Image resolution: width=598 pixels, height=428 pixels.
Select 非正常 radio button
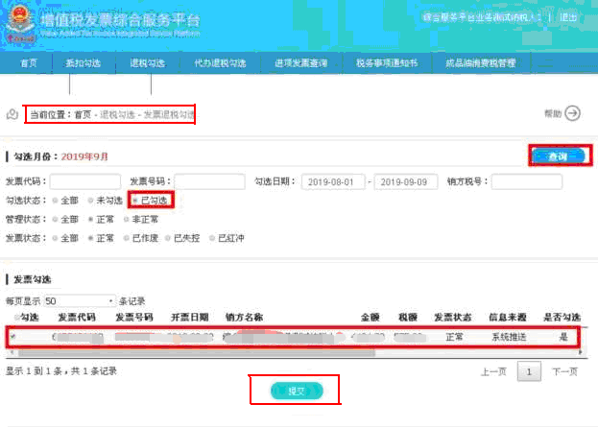coord(127,219)
